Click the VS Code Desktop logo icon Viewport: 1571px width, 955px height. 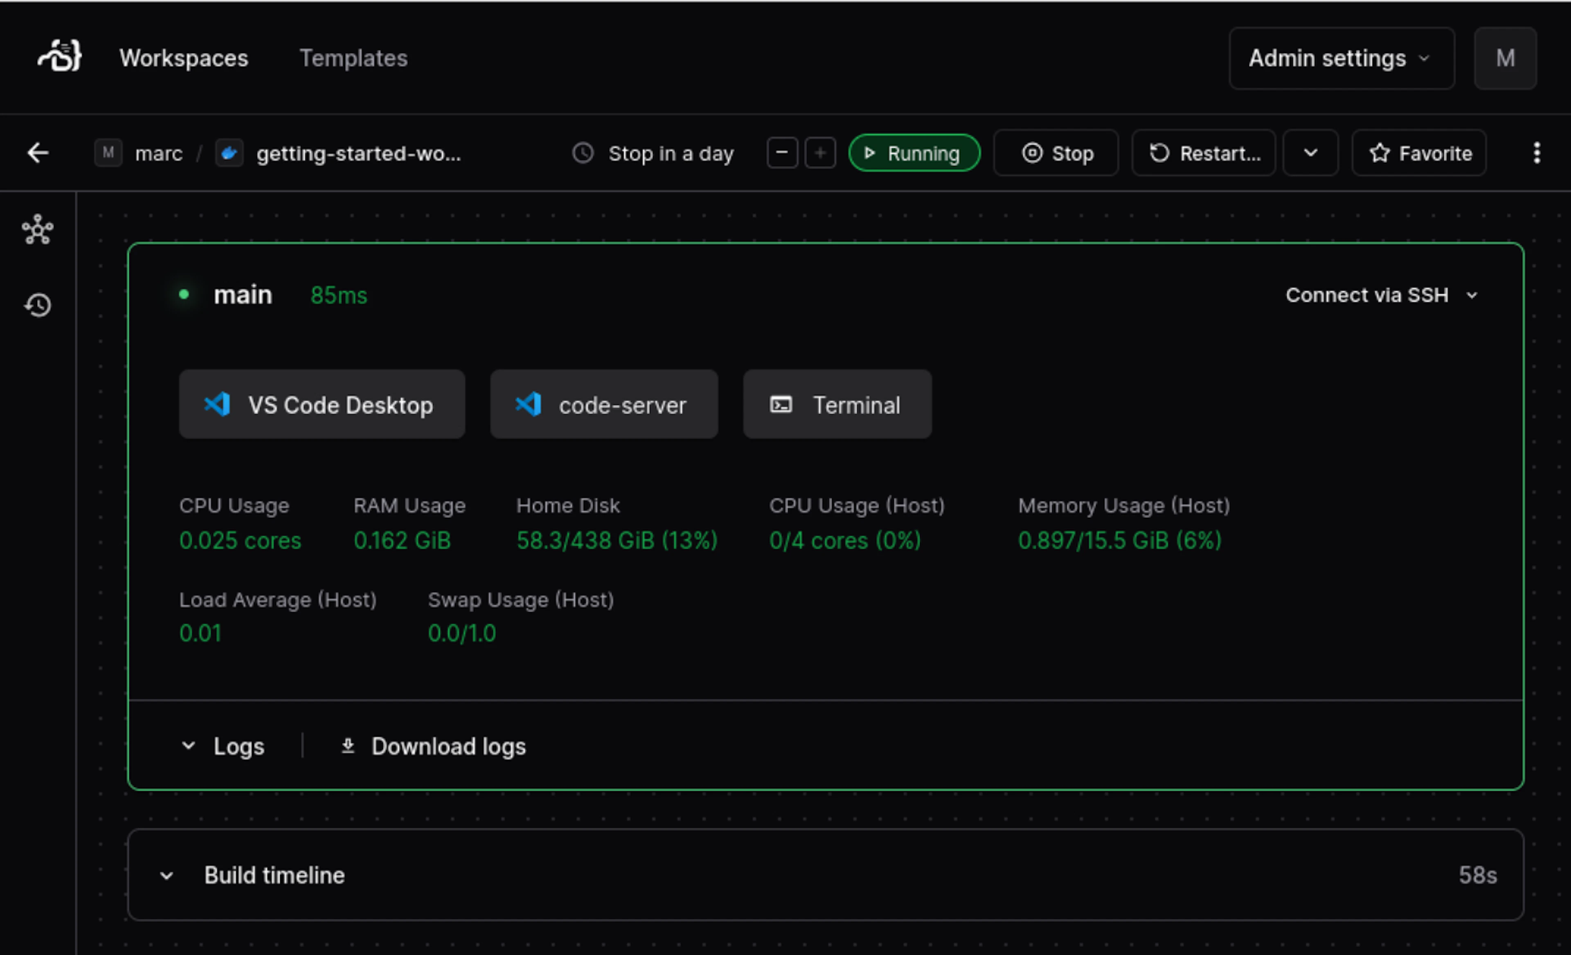point(217,404)
